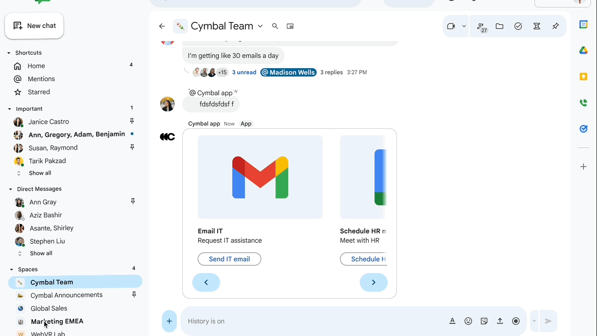Open the emoji picker in message box

point(468,321)
